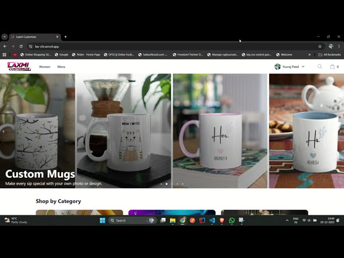Open the Freedom! Partner bookmark
The image size is (344, 258).
[188, 55]
